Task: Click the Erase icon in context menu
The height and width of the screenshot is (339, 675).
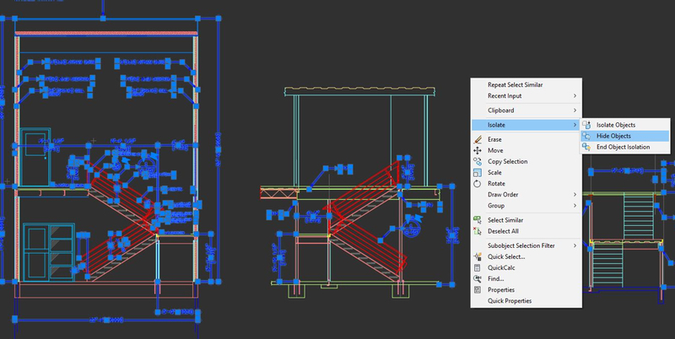Action: click(x=478, y=139)
